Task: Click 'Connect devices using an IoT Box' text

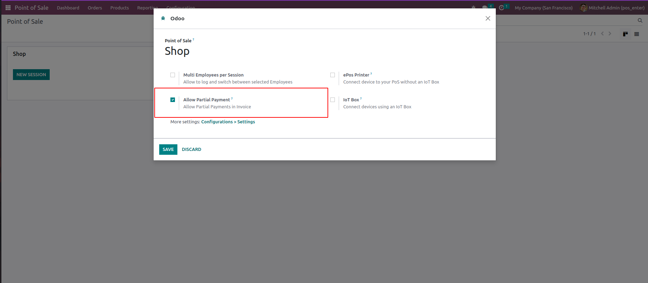Action: 377,107
